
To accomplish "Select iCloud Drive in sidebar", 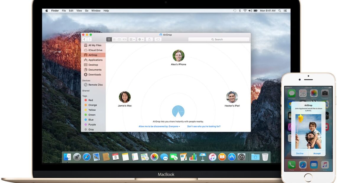I will tap(93, 50).
